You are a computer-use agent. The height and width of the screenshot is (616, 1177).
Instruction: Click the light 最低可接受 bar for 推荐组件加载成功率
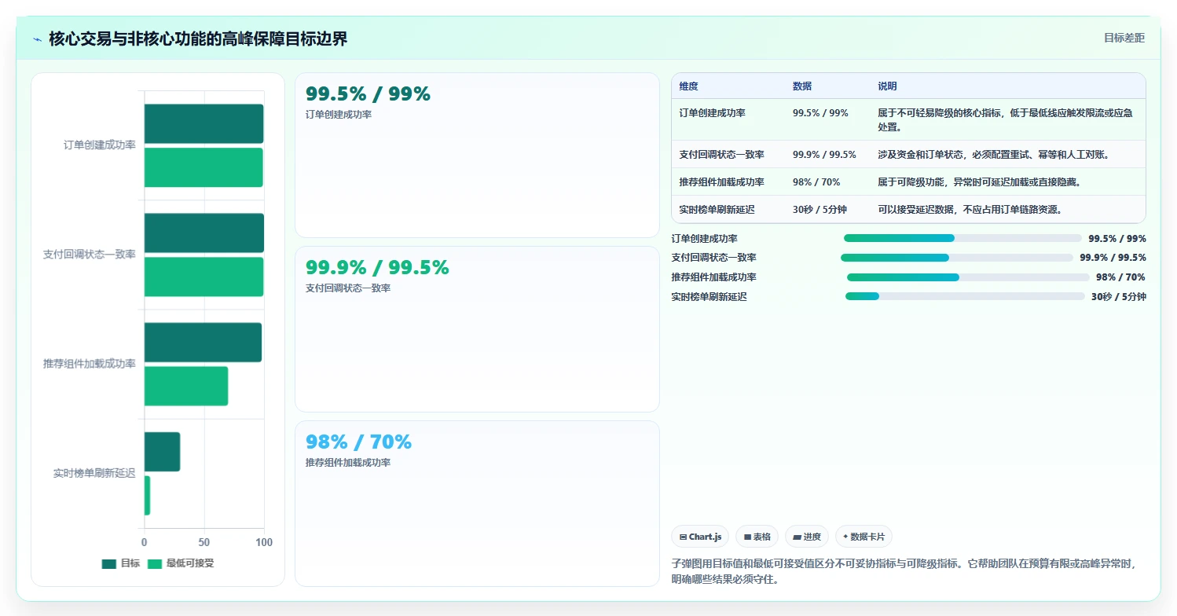(185, 386)
